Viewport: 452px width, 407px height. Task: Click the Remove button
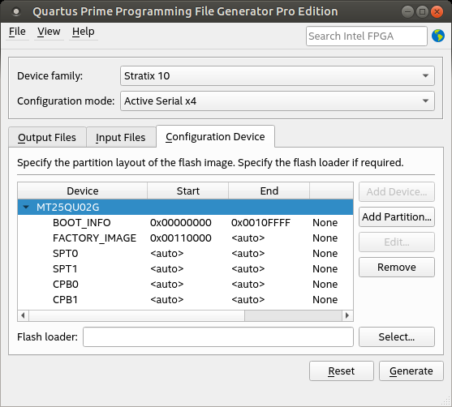point(397,268)
